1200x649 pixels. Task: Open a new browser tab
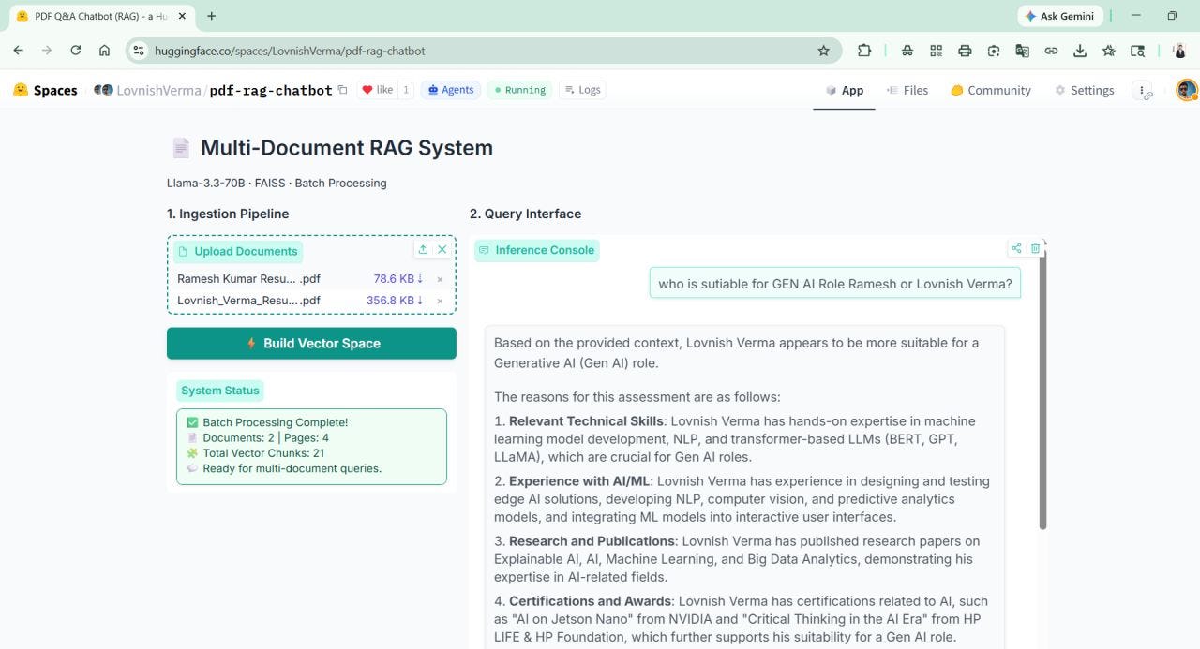(x=211, y=16)
